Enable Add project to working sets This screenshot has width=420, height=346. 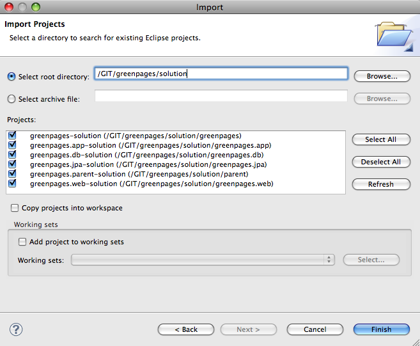pyautogui.click(x=22, y=242)
